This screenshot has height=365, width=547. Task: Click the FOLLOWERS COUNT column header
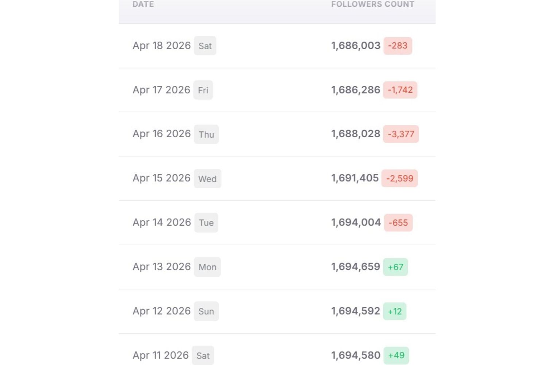point(372,4)
